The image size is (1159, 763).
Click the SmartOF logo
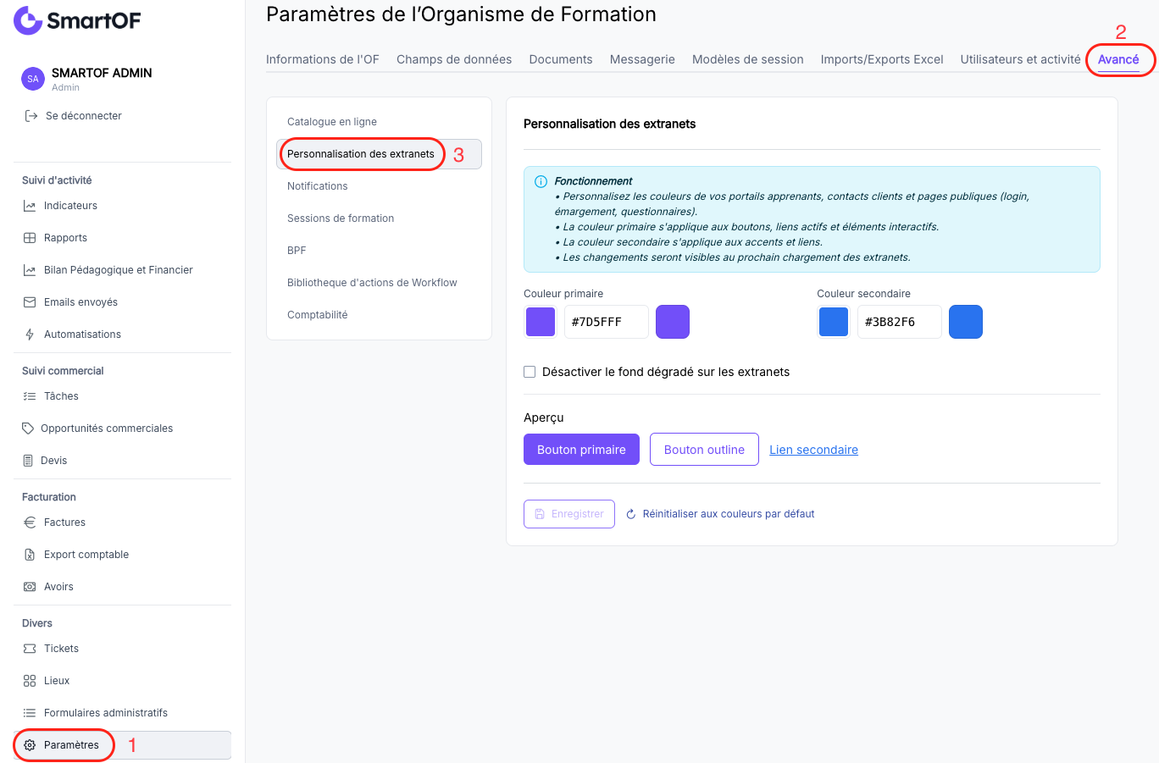(x=77, y=20)
